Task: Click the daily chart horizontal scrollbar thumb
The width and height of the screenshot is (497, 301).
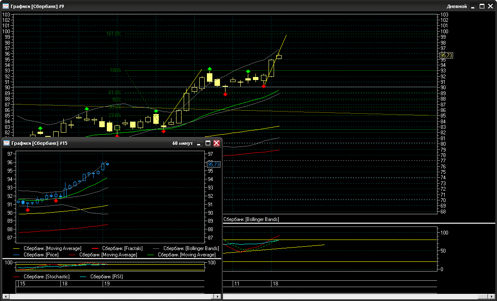Action: (x=483, y=296)
